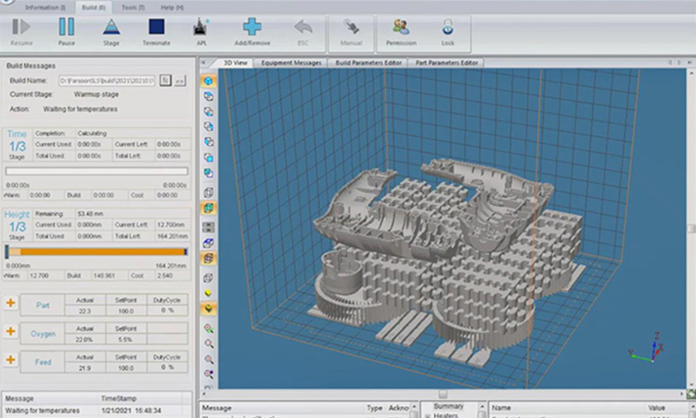This screenshot has width=696, height=418.
Task: Click the wireframe box display icon
Action: [x=208, y=193]
